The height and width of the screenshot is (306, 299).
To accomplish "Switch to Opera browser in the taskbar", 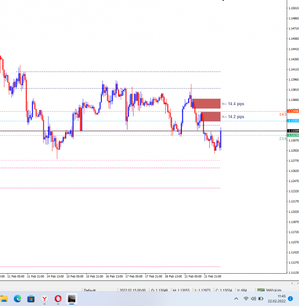I will [x=58, y=299].
